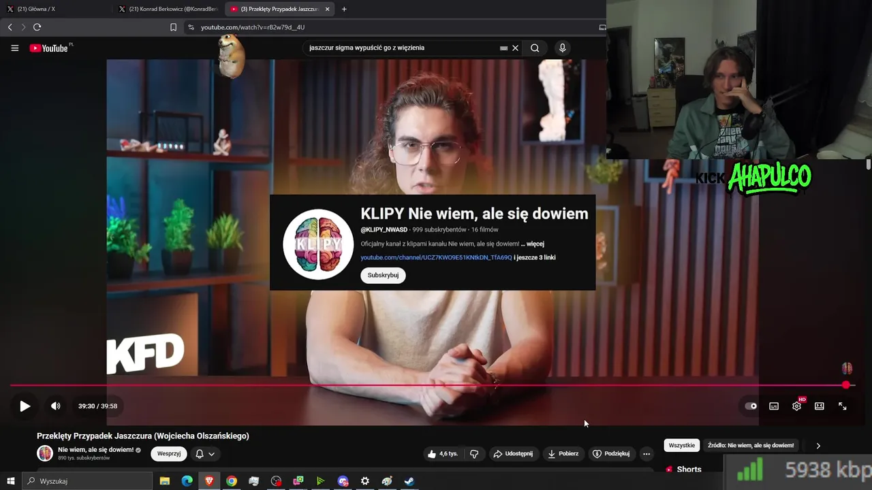The image size is (872, 490).
Task: Bookmark this page with the bookmark icon
Action: coord(173,27)
